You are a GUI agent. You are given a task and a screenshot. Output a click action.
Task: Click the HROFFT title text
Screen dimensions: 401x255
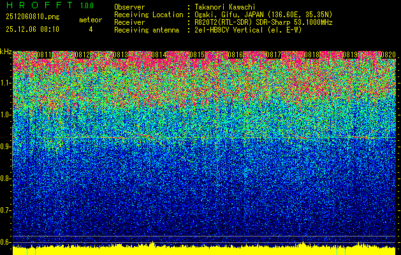[x=38, y=6]
